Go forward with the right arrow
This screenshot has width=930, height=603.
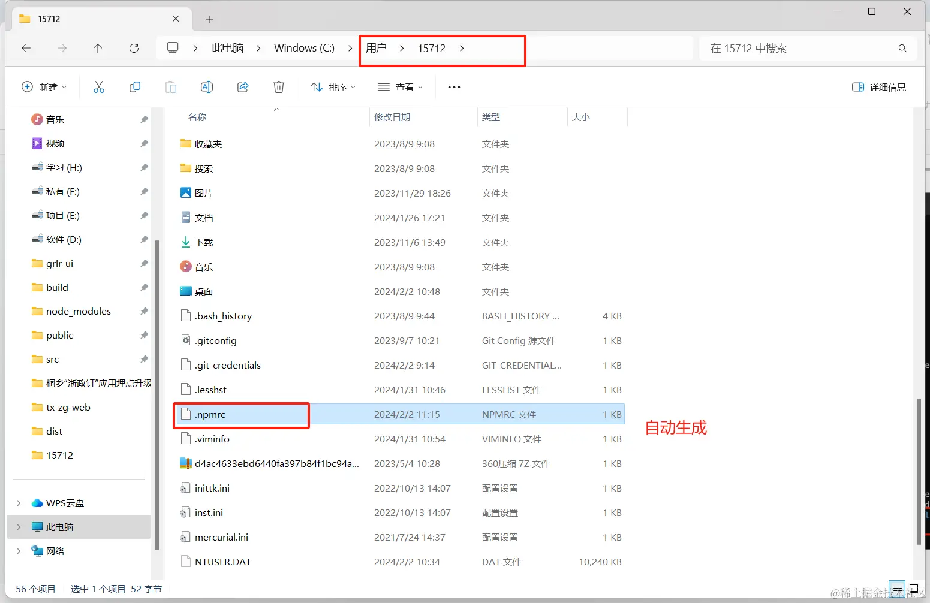pos(62,48)
